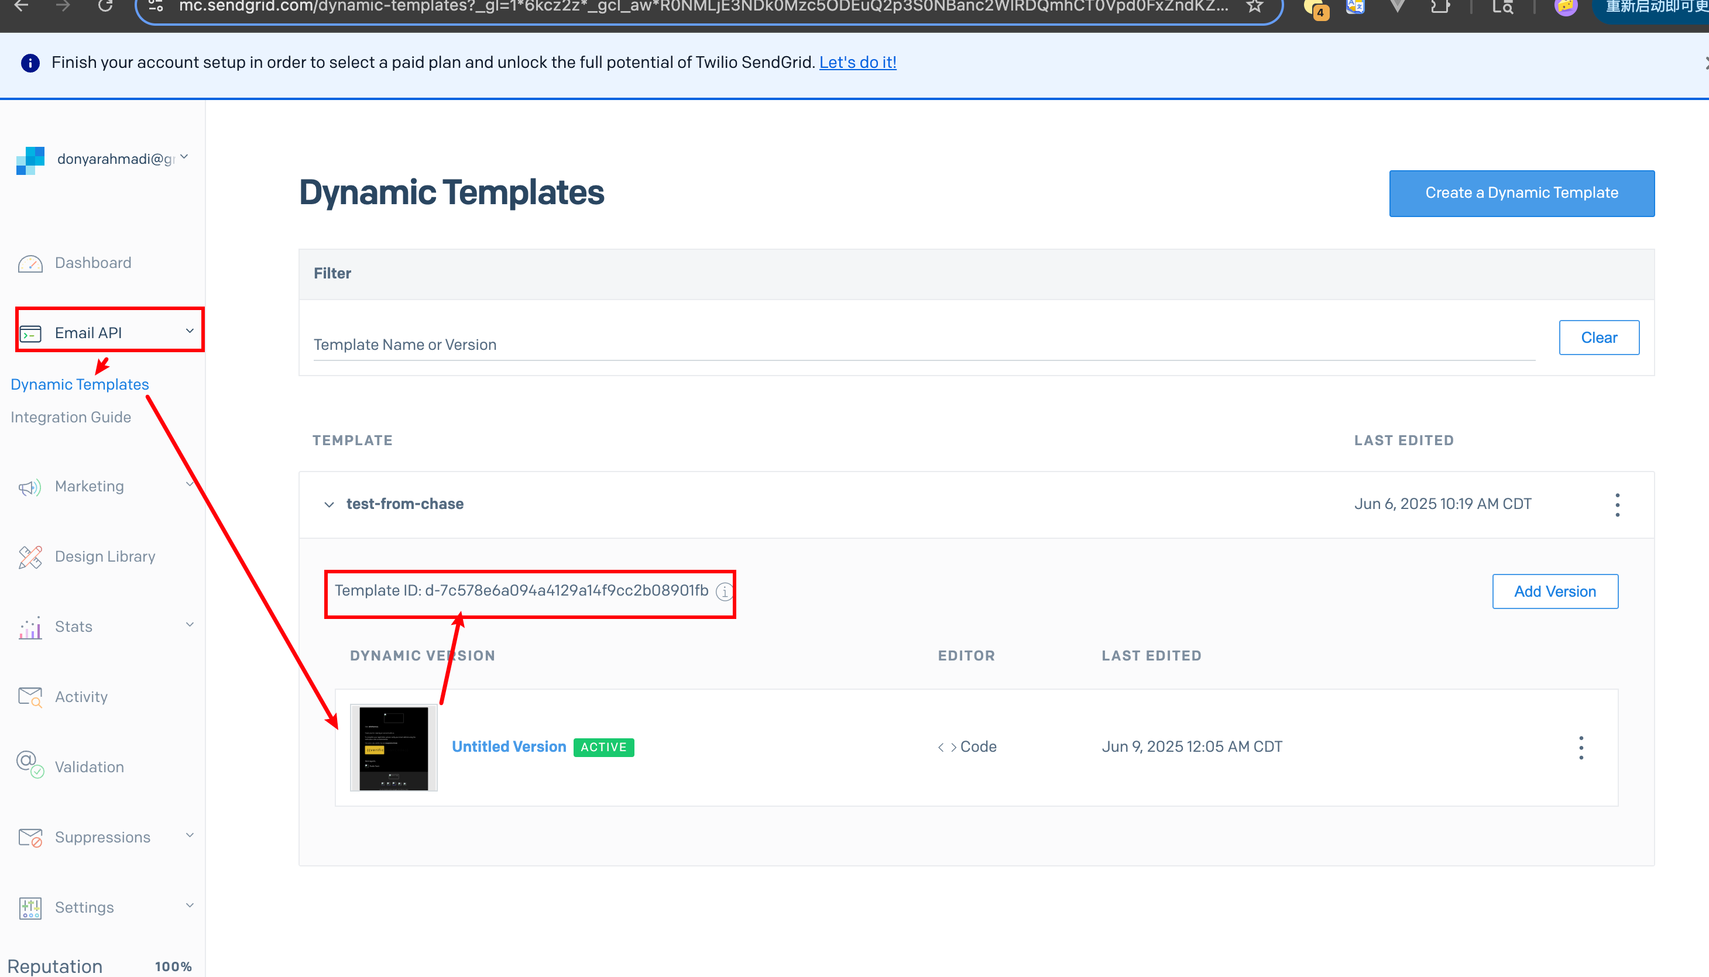1709x977 pixels.
Task: Click the ACTIVE status badge
Action: [603, 748]
